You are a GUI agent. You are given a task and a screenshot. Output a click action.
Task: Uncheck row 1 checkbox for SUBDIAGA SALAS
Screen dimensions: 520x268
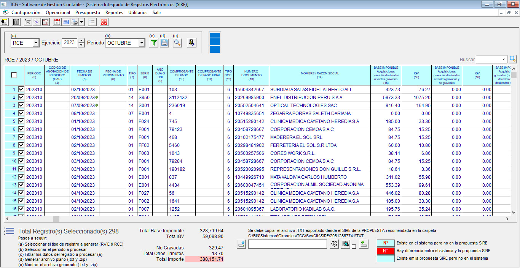coord(21,90)
